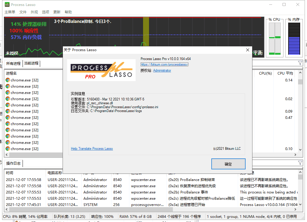Close the About Process Lasso dialog
This screenshot has width=307, height=222.
pyautogui.click(x=247, y=50)
